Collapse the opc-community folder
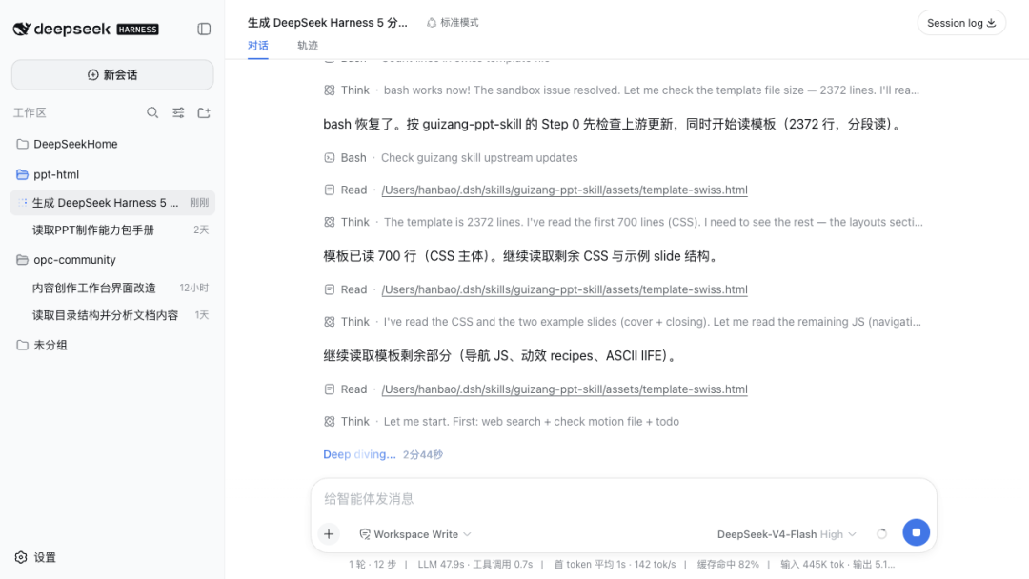1029x579 pixels. tap(112, 260)
